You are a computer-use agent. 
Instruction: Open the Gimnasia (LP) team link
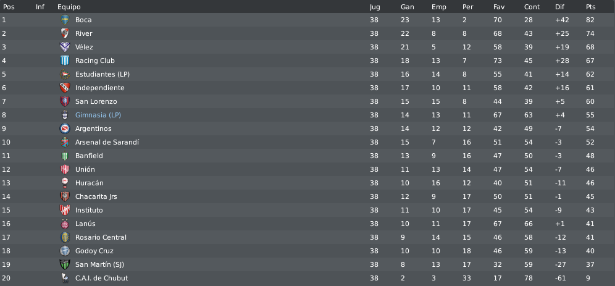tap(98, 115)
